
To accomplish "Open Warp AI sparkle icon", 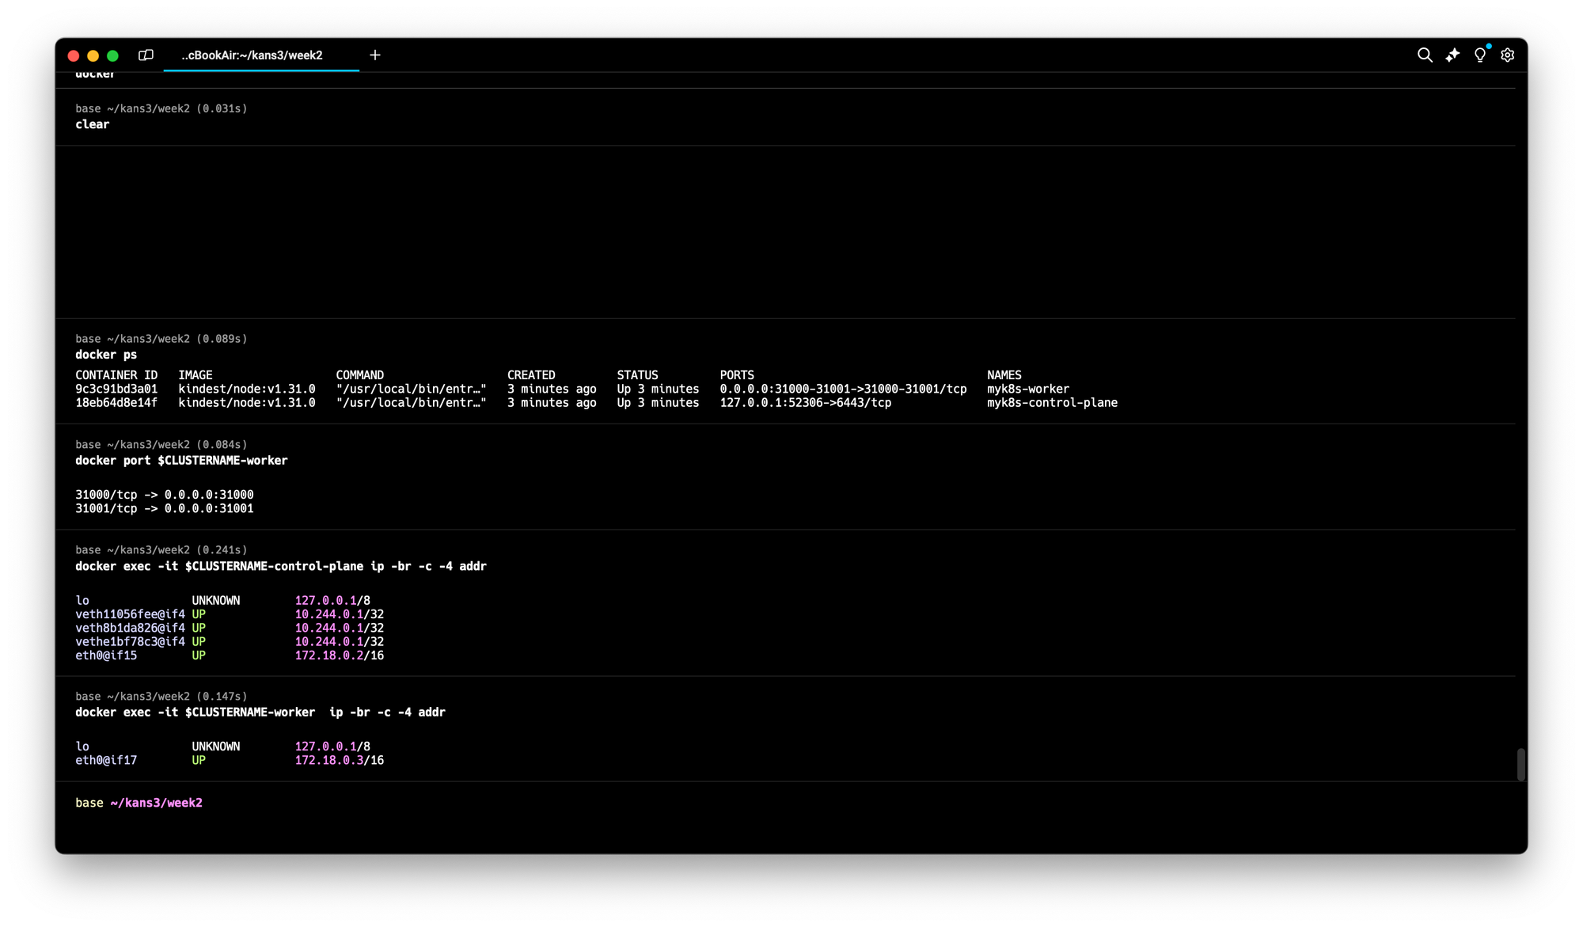I will (x=1452, y=55).
